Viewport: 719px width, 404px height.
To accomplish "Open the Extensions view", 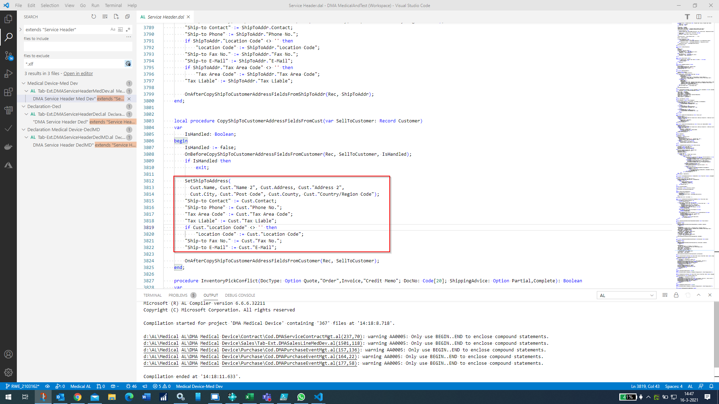I will pos(8,92).
